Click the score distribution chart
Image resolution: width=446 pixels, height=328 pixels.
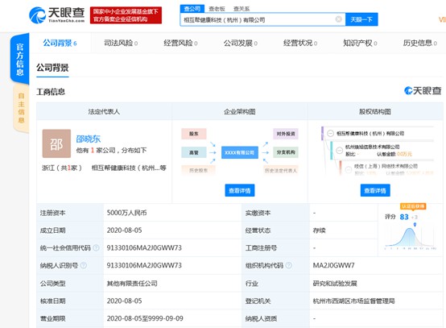click(x=410, y=236)
